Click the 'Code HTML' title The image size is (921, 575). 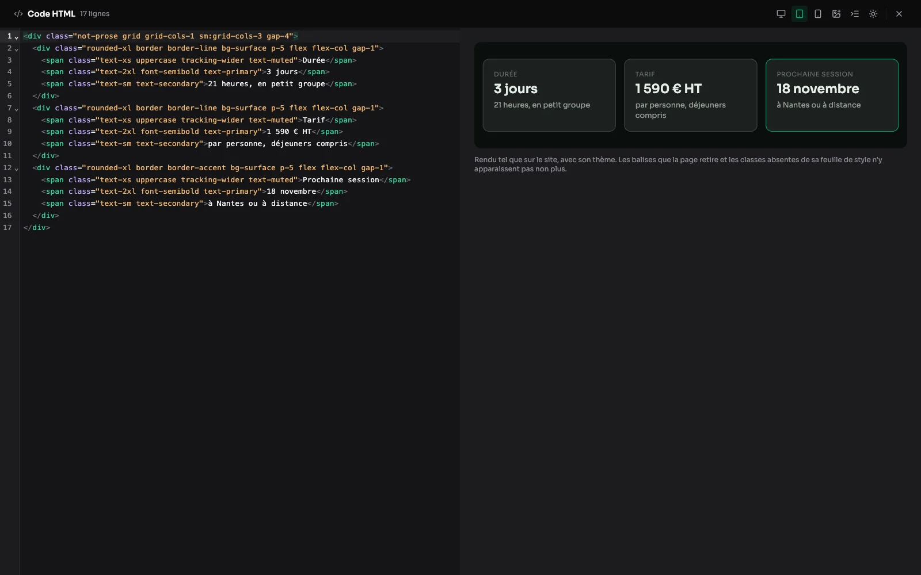click(51, 14)
